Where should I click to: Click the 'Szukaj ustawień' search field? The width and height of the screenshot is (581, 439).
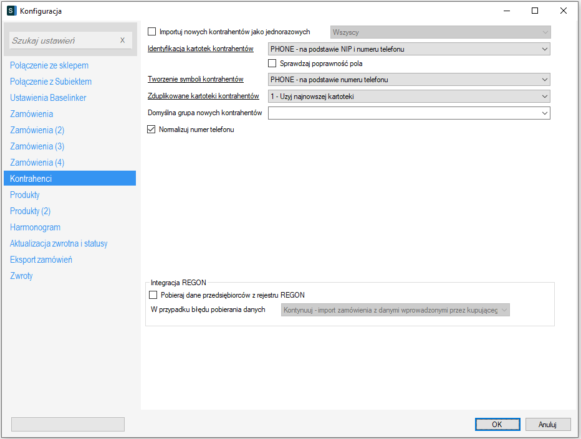pyautogui.click(x=62, y=40)
